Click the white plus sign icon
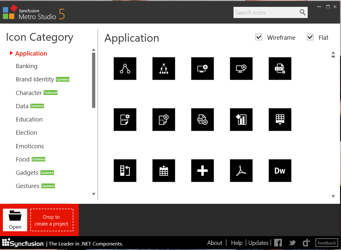341x250 pixels. 202,171
